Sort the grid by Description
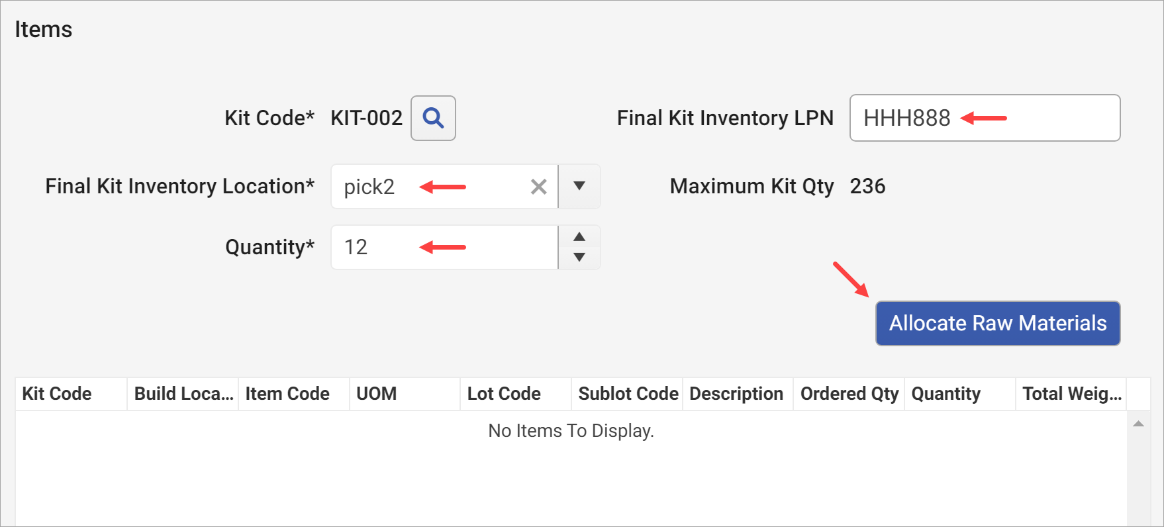The image size is (1164, 527). [x=736, y=394]
